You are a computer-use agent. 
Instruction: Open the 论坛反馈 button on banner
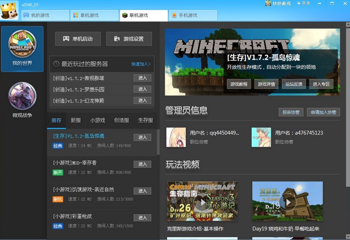tap(294, 84)
